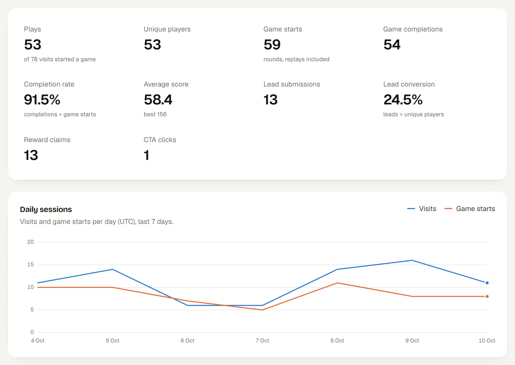Toggle the Game starts legend entry

click(470, 209)
